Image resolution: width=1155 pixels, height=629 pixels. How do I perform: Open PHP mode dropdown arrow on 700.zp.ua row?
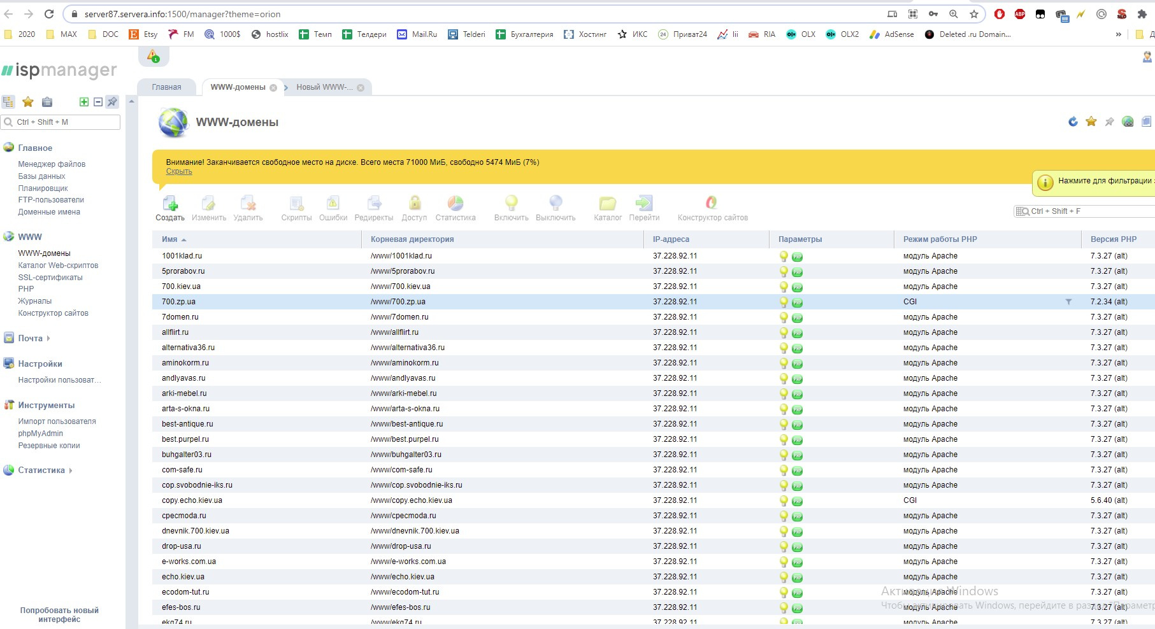point(1068,302)
